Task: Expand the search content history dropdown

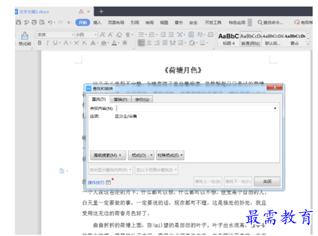Action: pos(275,108)
